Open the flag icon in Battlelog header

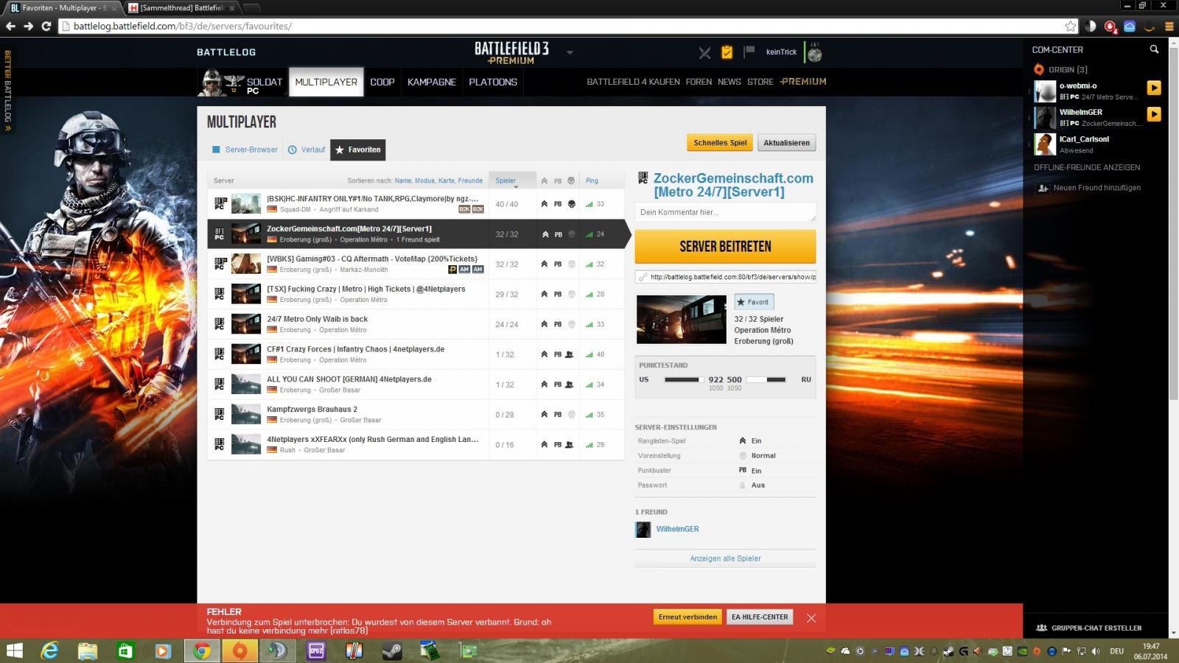[749, 52]
